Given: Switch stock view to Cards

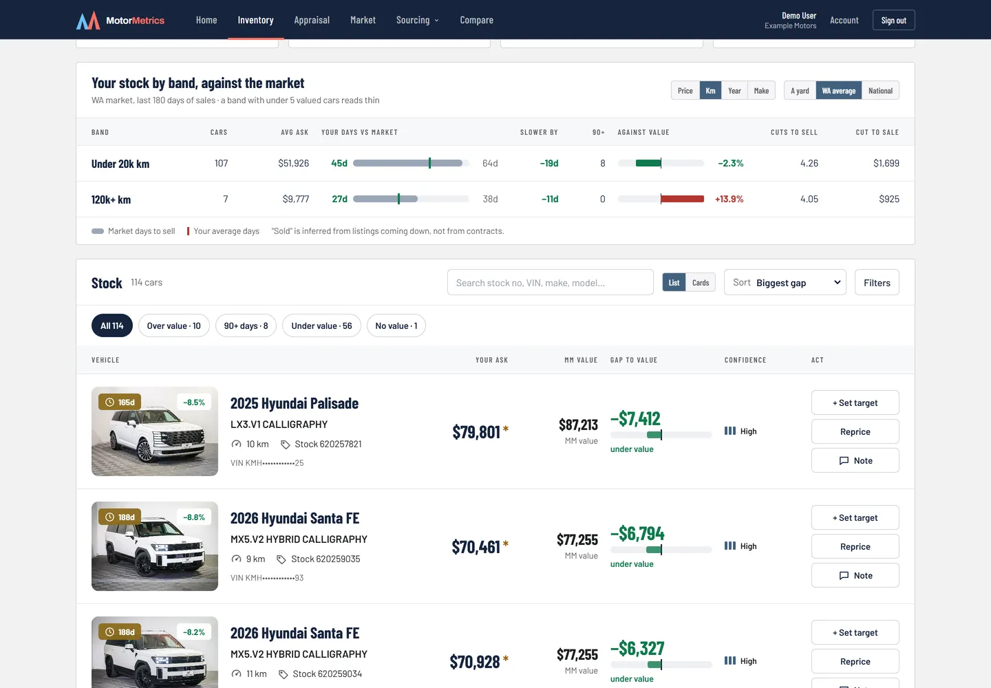Looking at the screenshot, I should tap(701, 283).
